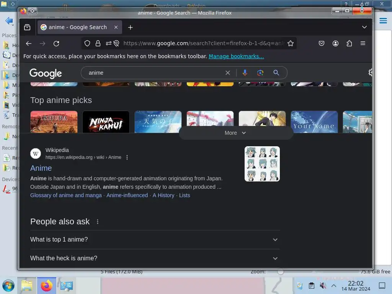392x294 pixels.
Task: Open the Wikipedia Anime result title
Action: pyautogui.click(x=41, y=168)
